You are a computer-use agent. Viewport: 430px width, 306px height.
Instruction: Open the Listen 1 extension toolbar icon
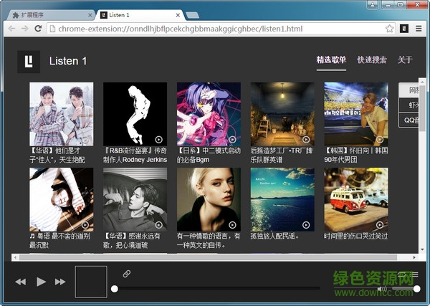[404, 29]
